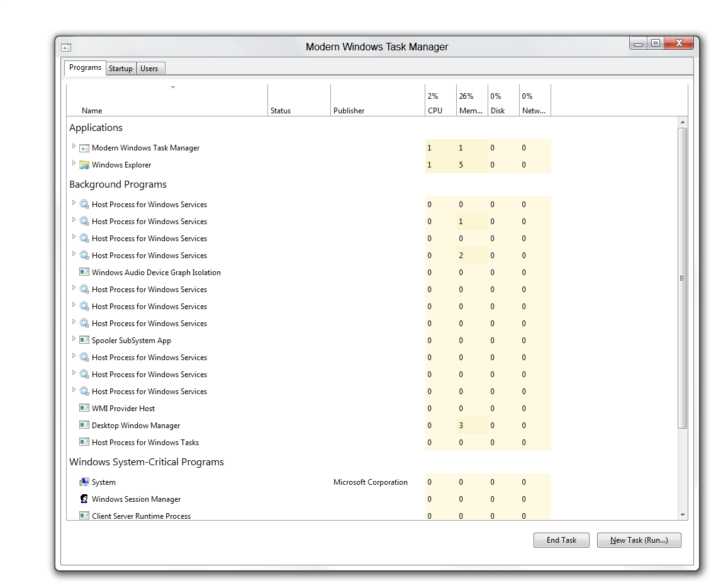
Task: Click the WMI Provider Host icon
Action: click(x=84, y=409)
